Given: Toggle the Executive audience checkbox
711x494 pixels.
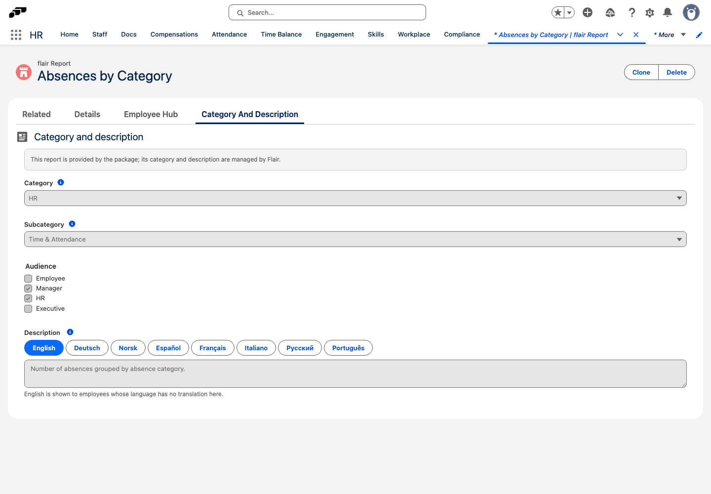Looking at the screenshot, I should (x=28, y=309).
